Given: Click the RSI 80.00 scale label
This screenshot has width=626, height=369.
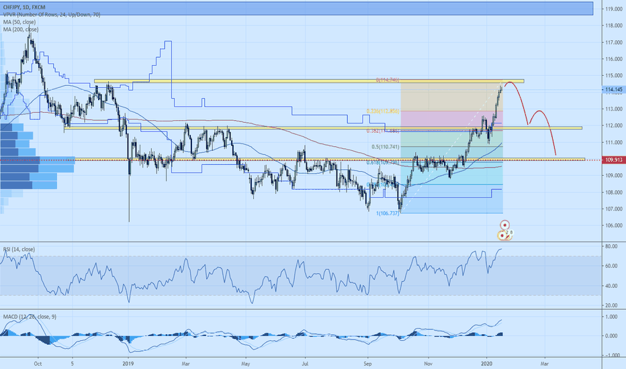Looking at the screenshot, I should click(x=612, y=246).
